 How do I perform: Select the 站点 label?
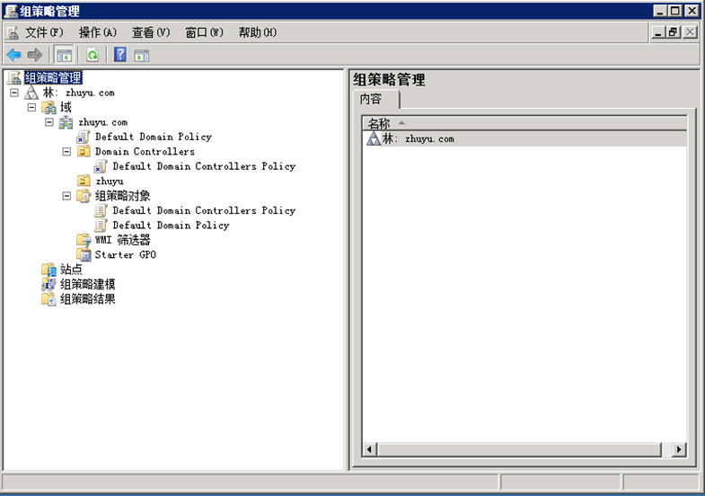[71, 270]
